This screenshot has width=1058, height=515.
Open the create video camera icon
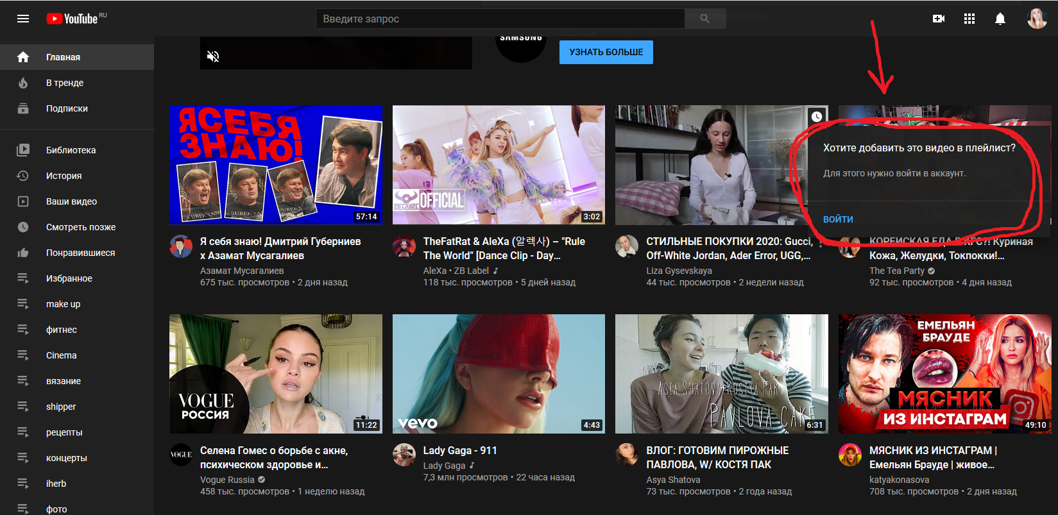click(x=939, y=19)
